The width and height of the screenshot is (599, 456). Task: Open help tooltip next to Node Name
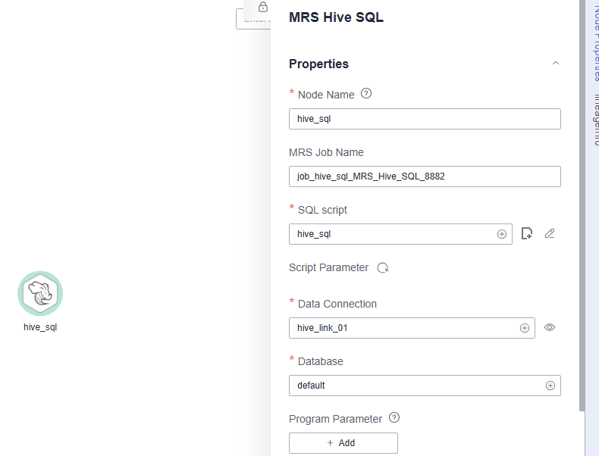point(366,94)
